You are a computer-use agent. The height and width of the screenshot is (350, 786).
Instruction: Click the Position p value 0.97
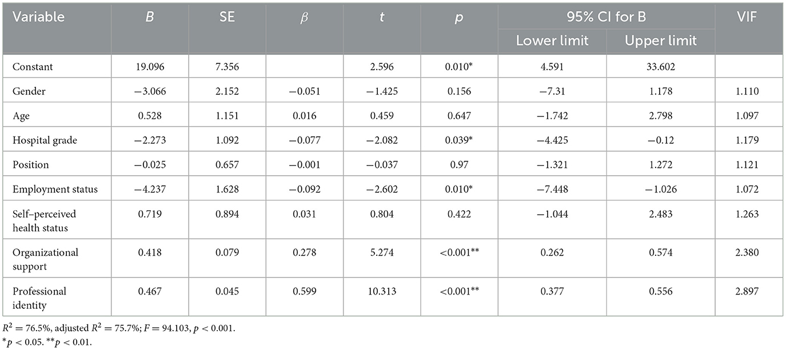tap(459, 165)
